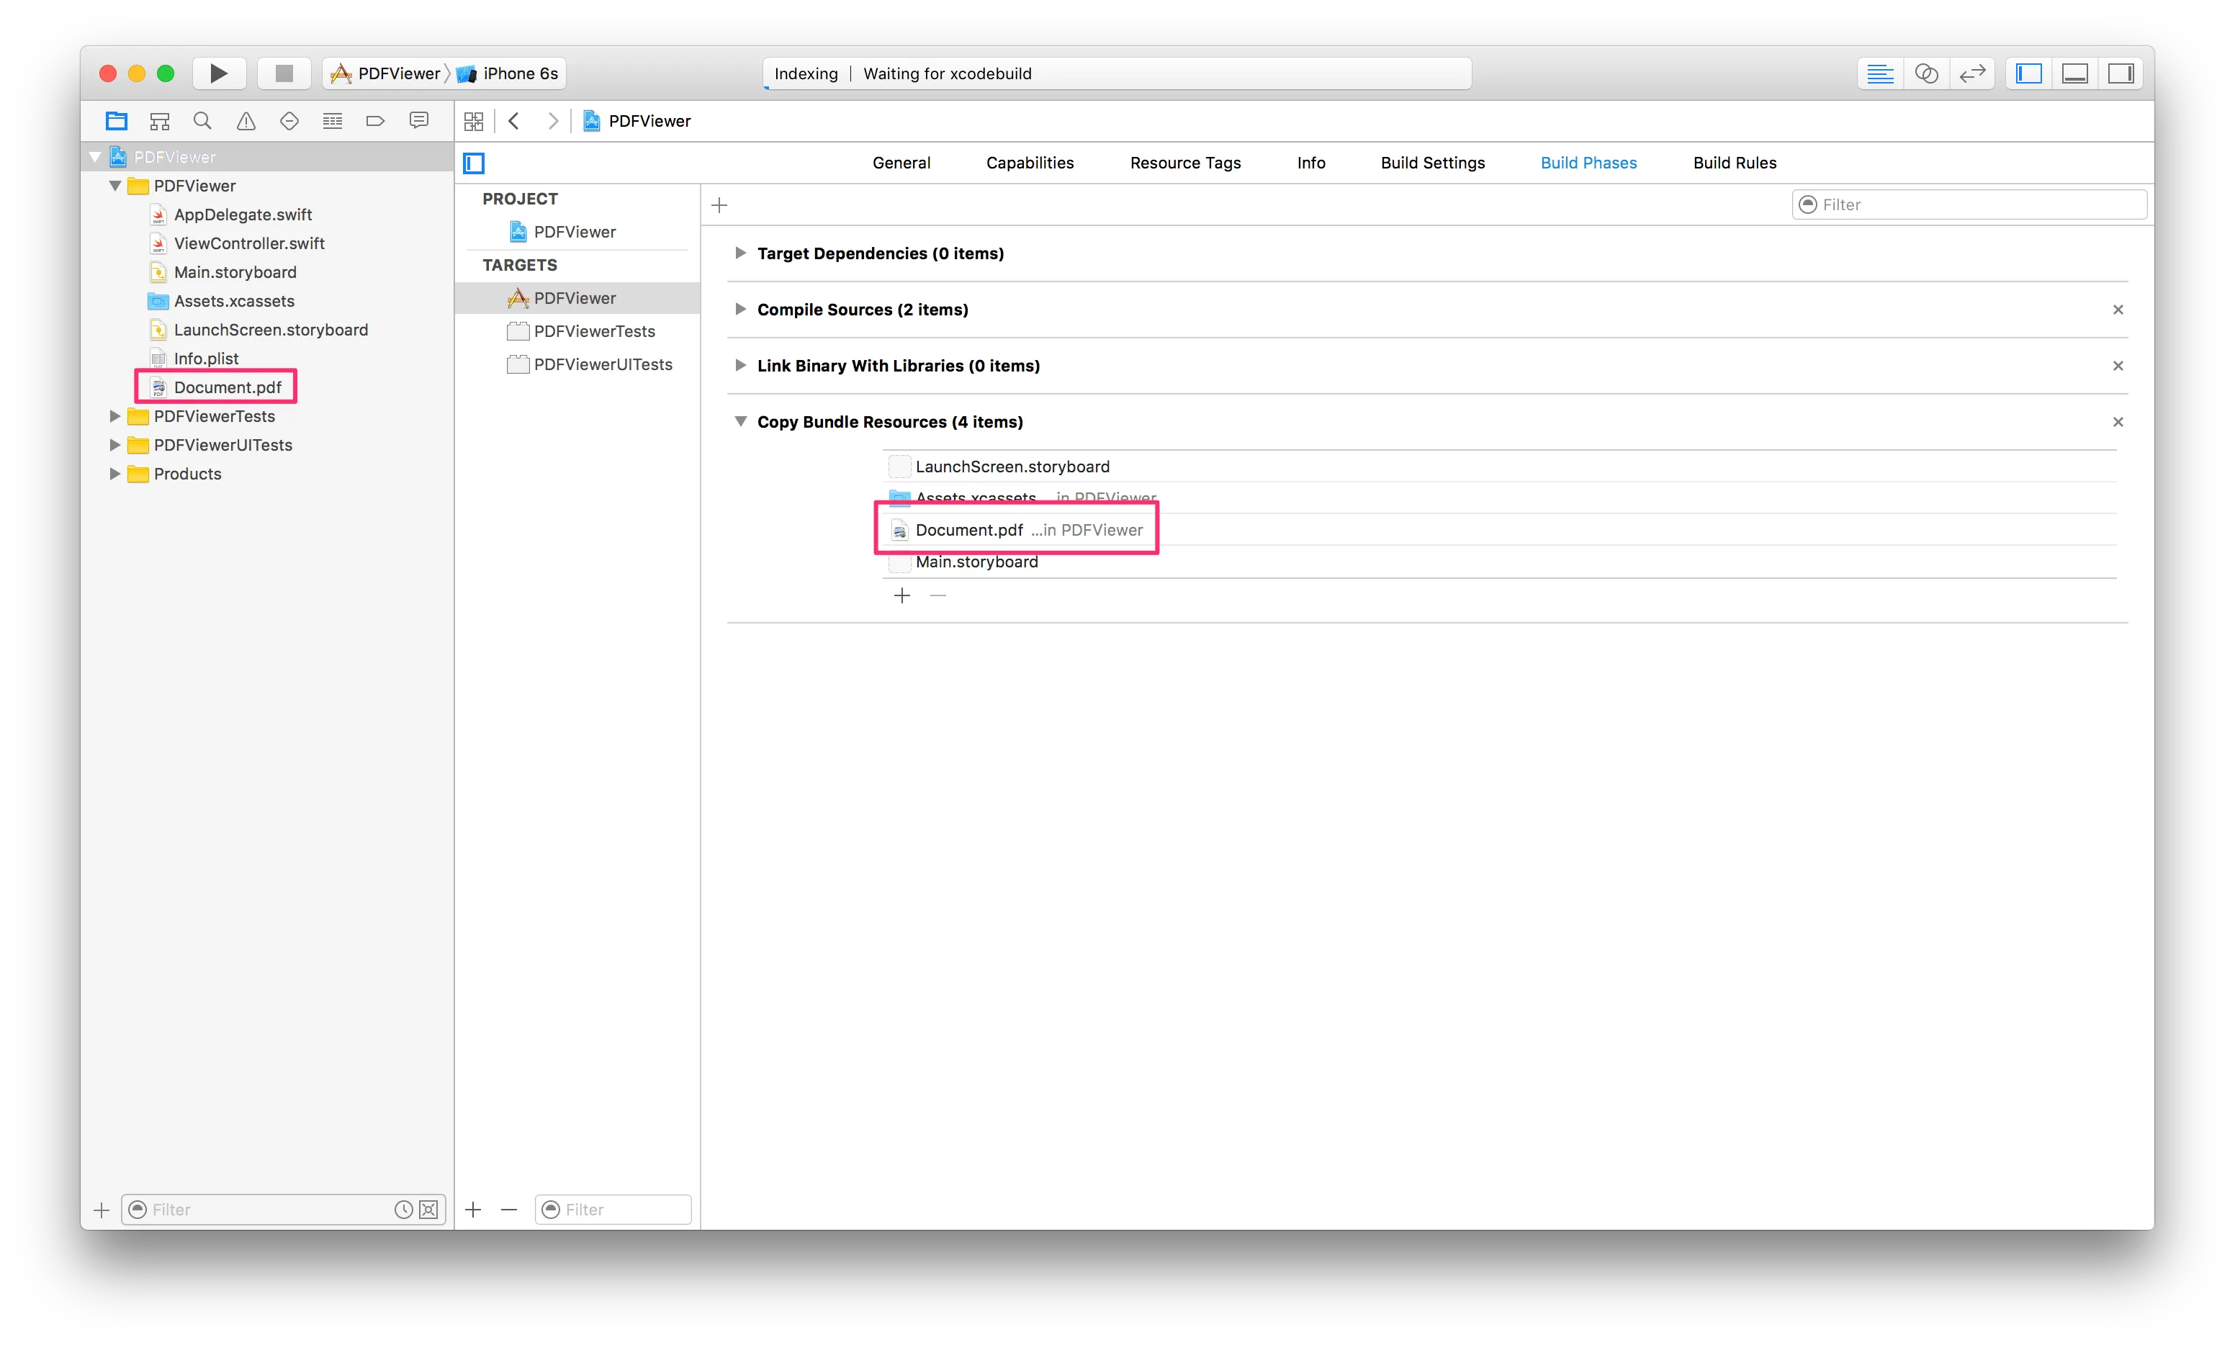Expand the Compile Sources section
Screen dimensions: 2235x1345
tap(740, 309)
